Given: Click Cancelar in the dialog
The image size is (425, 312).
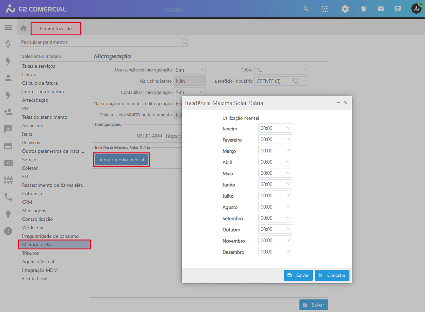Looking at the screenshot, I should click(332, 275).
